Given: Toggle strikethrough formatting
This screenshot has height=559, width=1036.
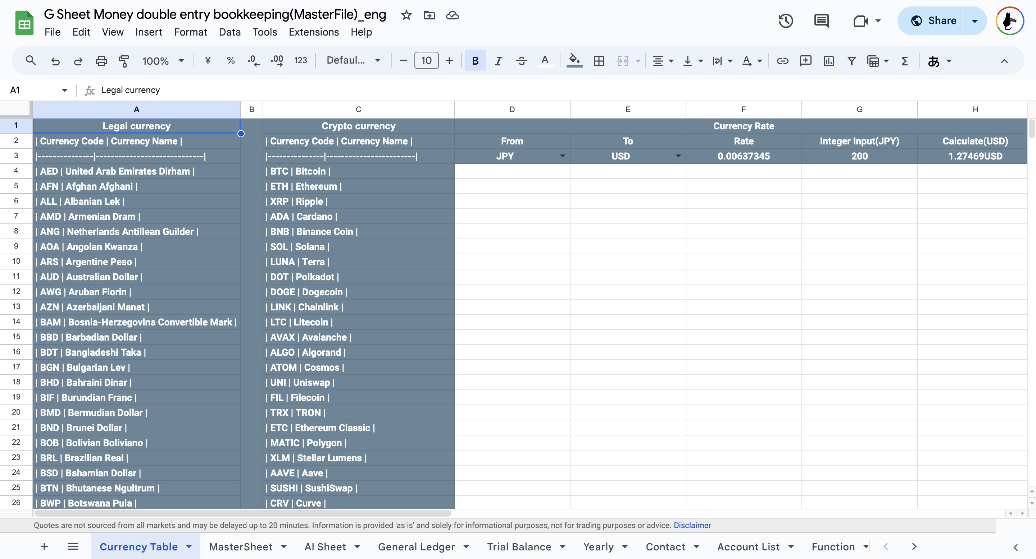Looking at the screenshot, I should point(522,61).
